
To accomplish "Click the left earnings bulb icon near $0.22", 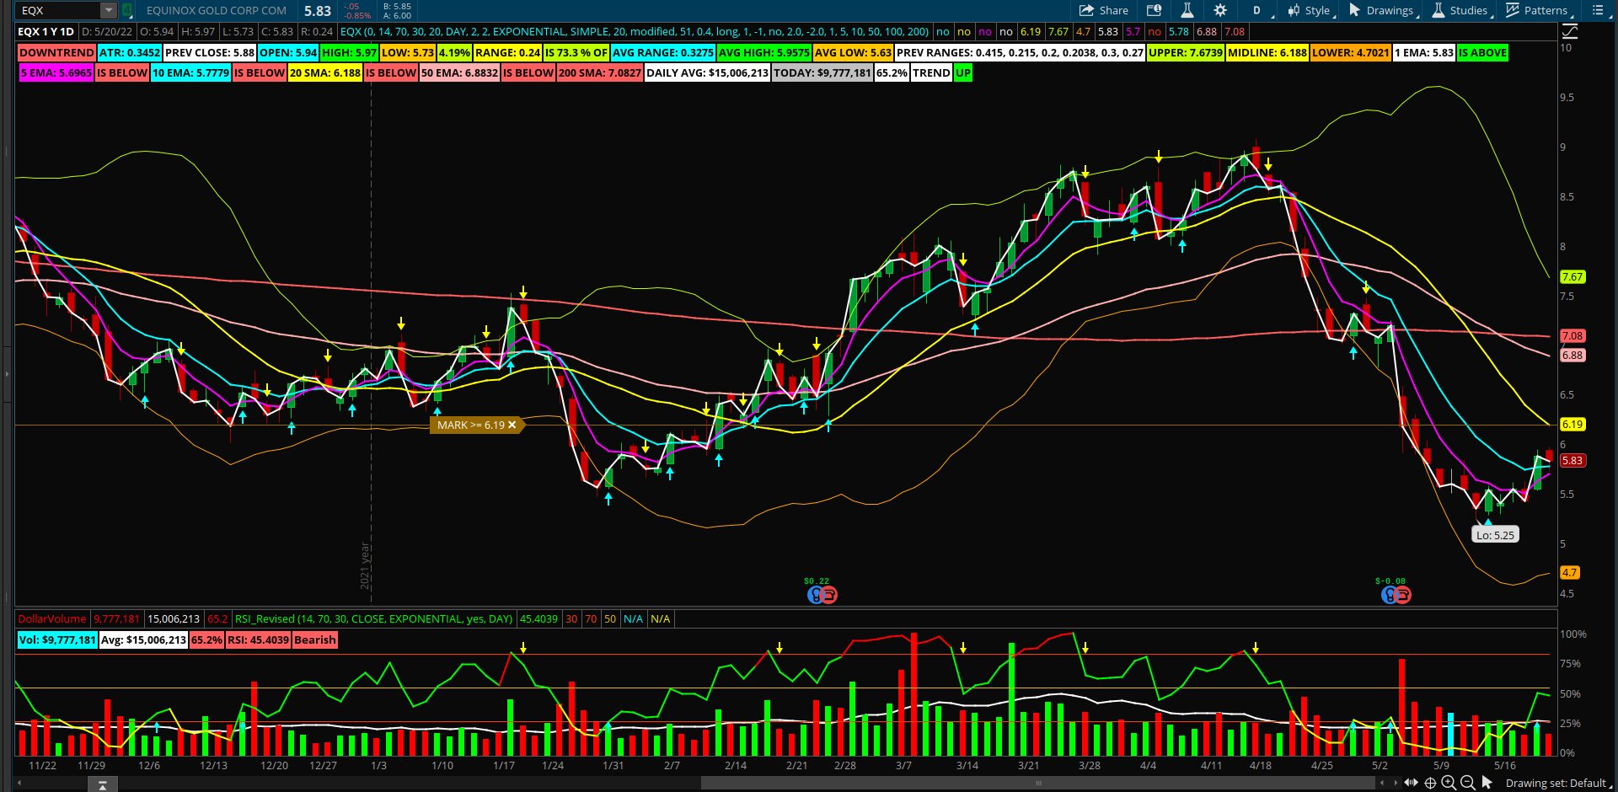I will tap(815, 595).
